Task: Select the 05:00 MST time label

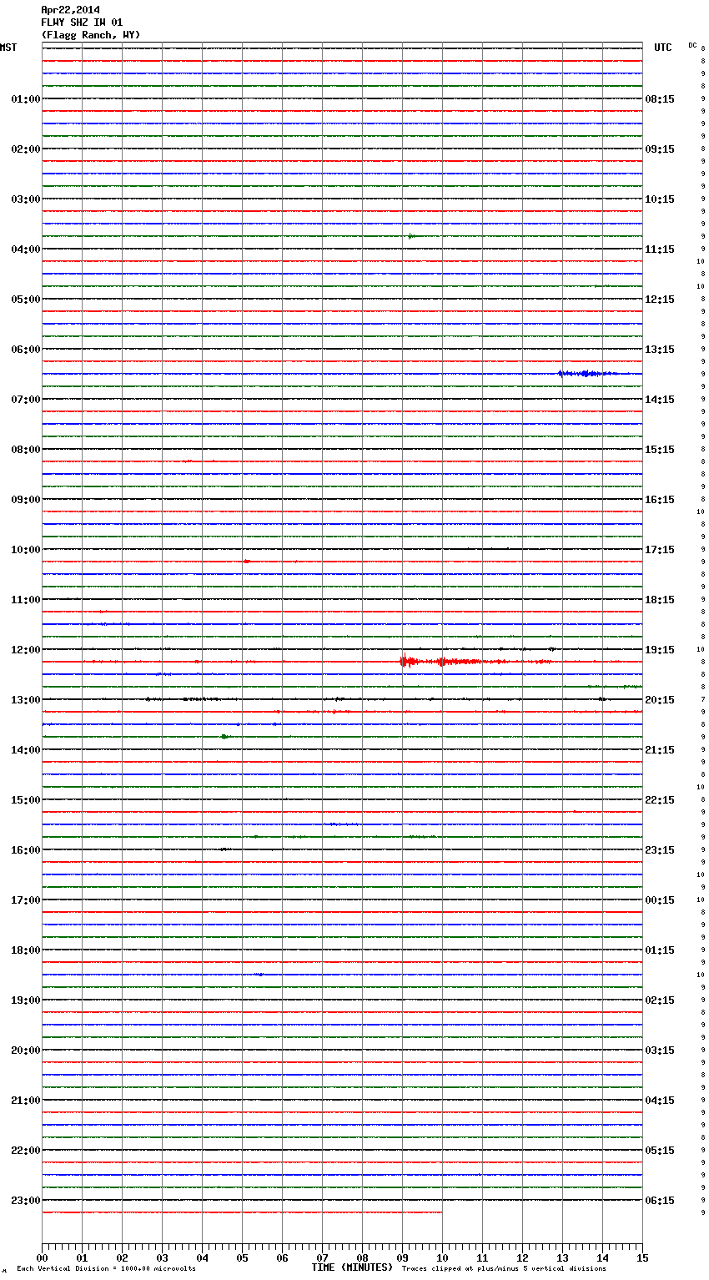Action: [x=26, y=300]
